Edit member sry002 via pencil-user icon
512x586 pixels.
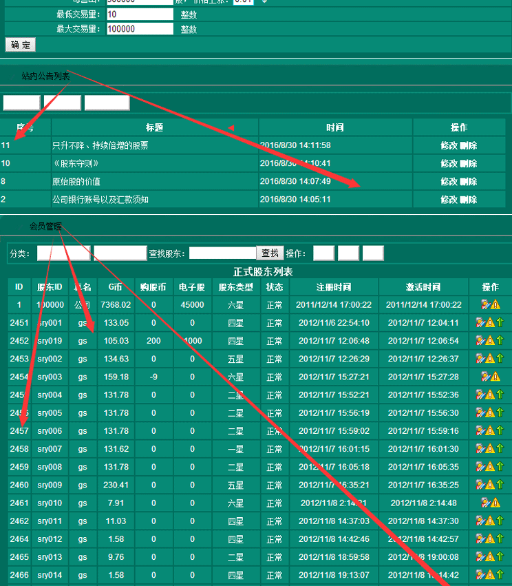click(480, 358)
